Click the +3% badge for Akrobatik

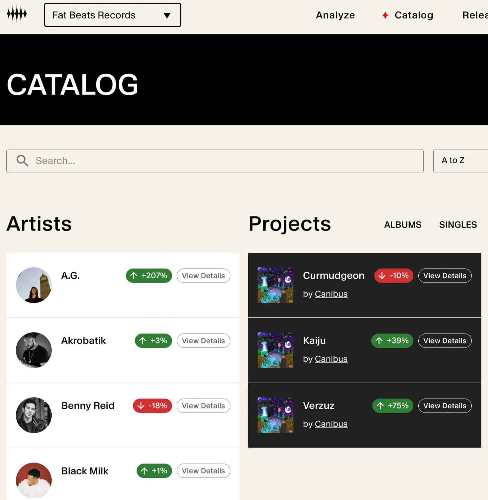[153, 341]
